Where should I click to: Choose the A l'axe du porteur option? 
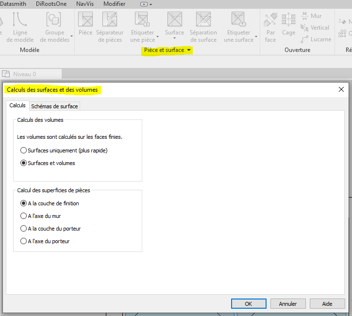click(24, 241)
